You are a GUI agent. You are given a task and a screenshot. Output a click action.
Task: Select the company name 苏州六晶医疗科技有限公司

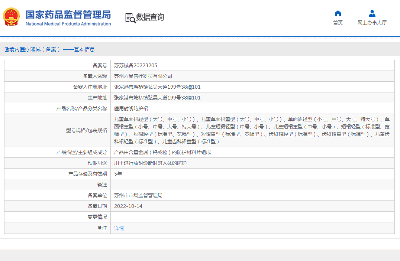(x=143, y=76)
